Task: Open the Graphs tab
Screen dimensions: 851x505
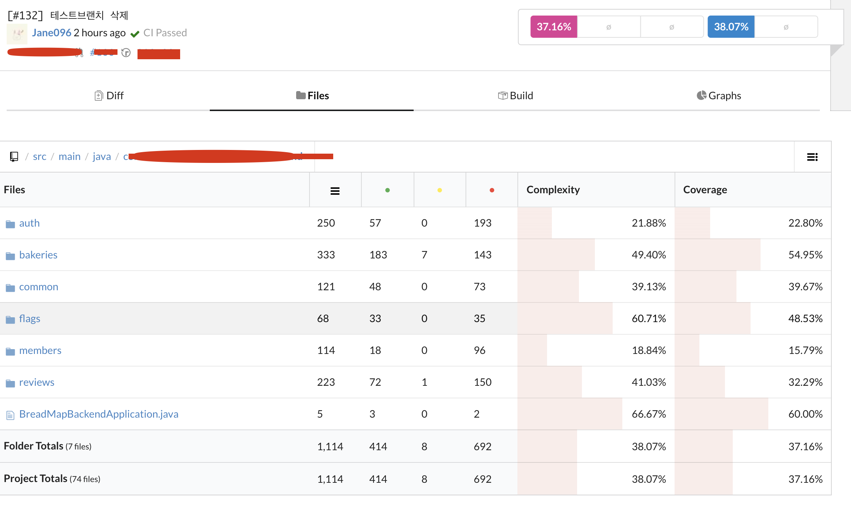Action: tap(719, 96)
